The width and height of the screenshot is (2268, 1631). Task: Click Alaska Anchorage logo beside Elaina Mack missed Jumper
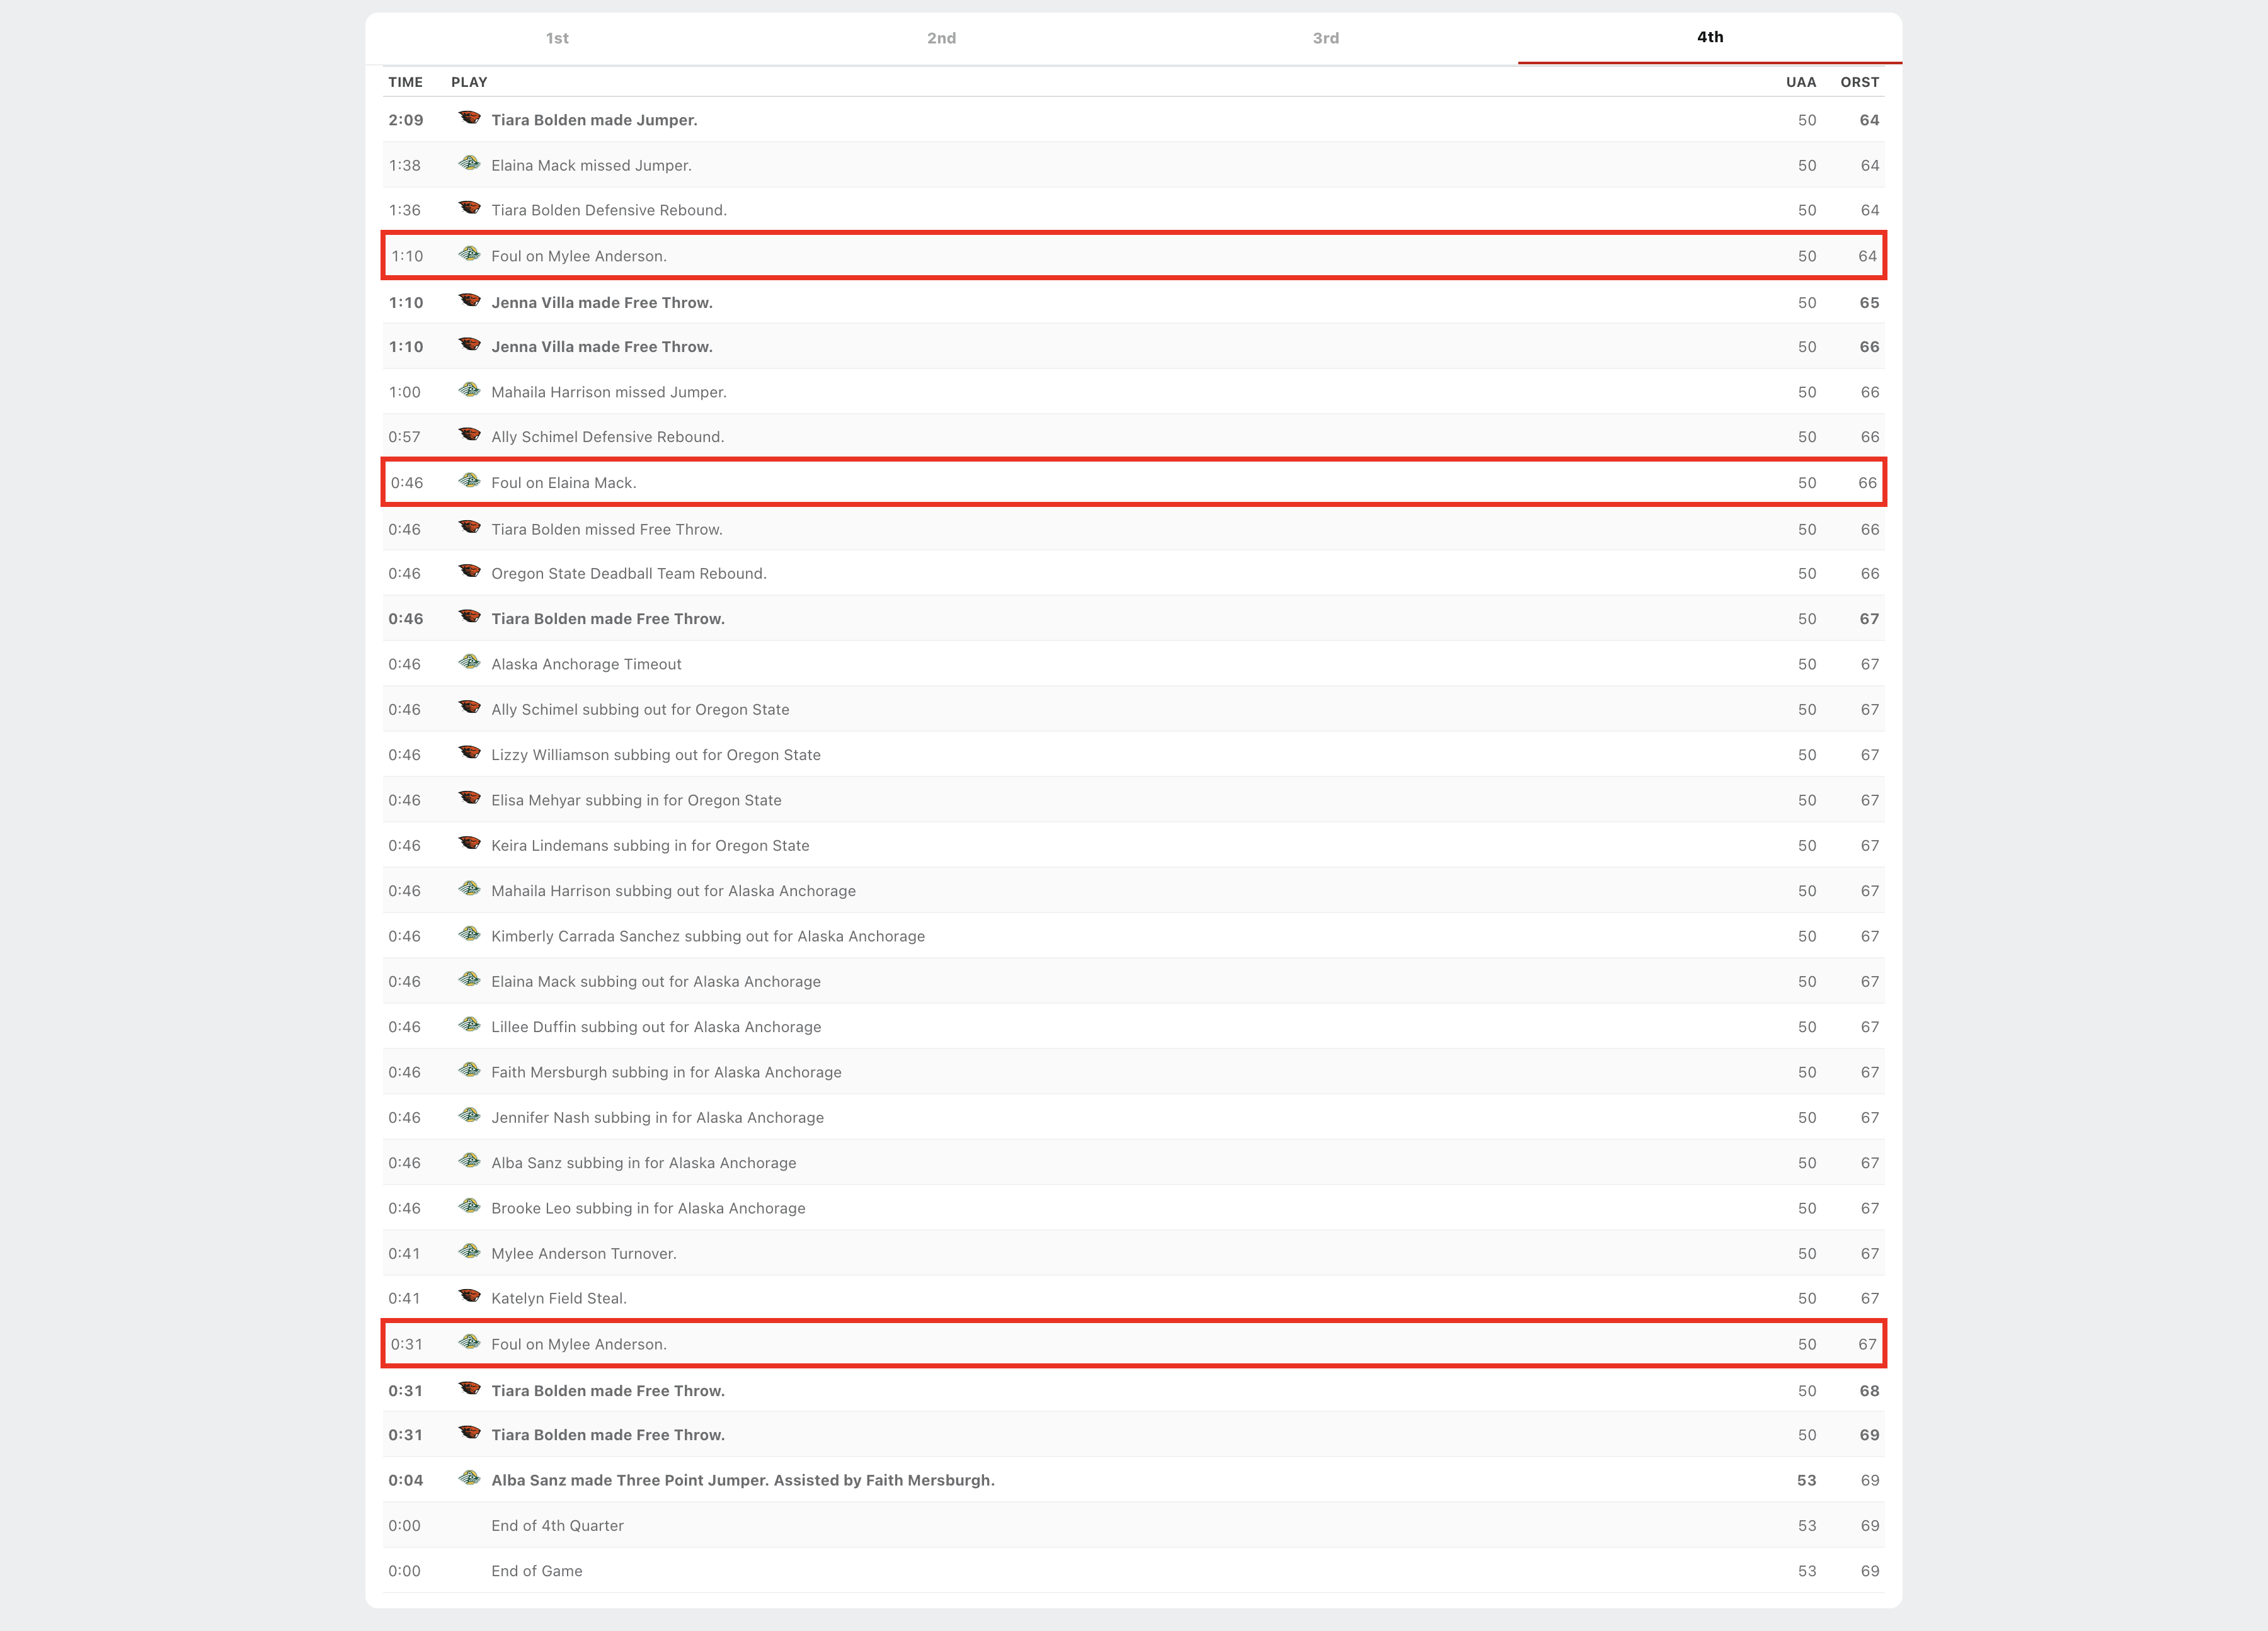(469, 164)
